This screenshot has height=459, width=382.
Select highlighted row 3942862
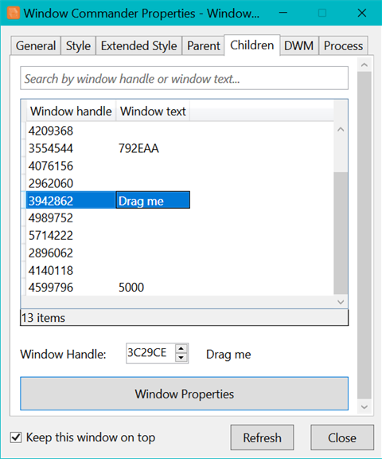point(108,201)
